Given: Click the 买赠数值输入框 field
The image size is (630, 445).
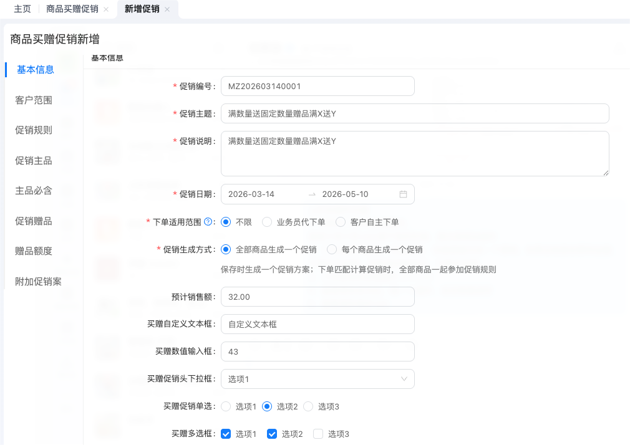Looking at the screenshot, I should 317,352.
